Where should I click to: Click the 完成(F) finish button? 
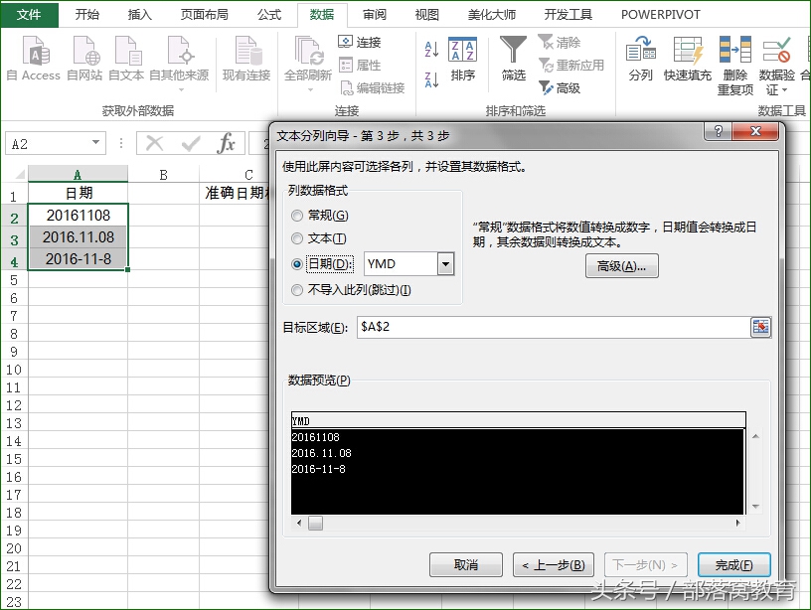pyautogui.click(x=733, y=565)
